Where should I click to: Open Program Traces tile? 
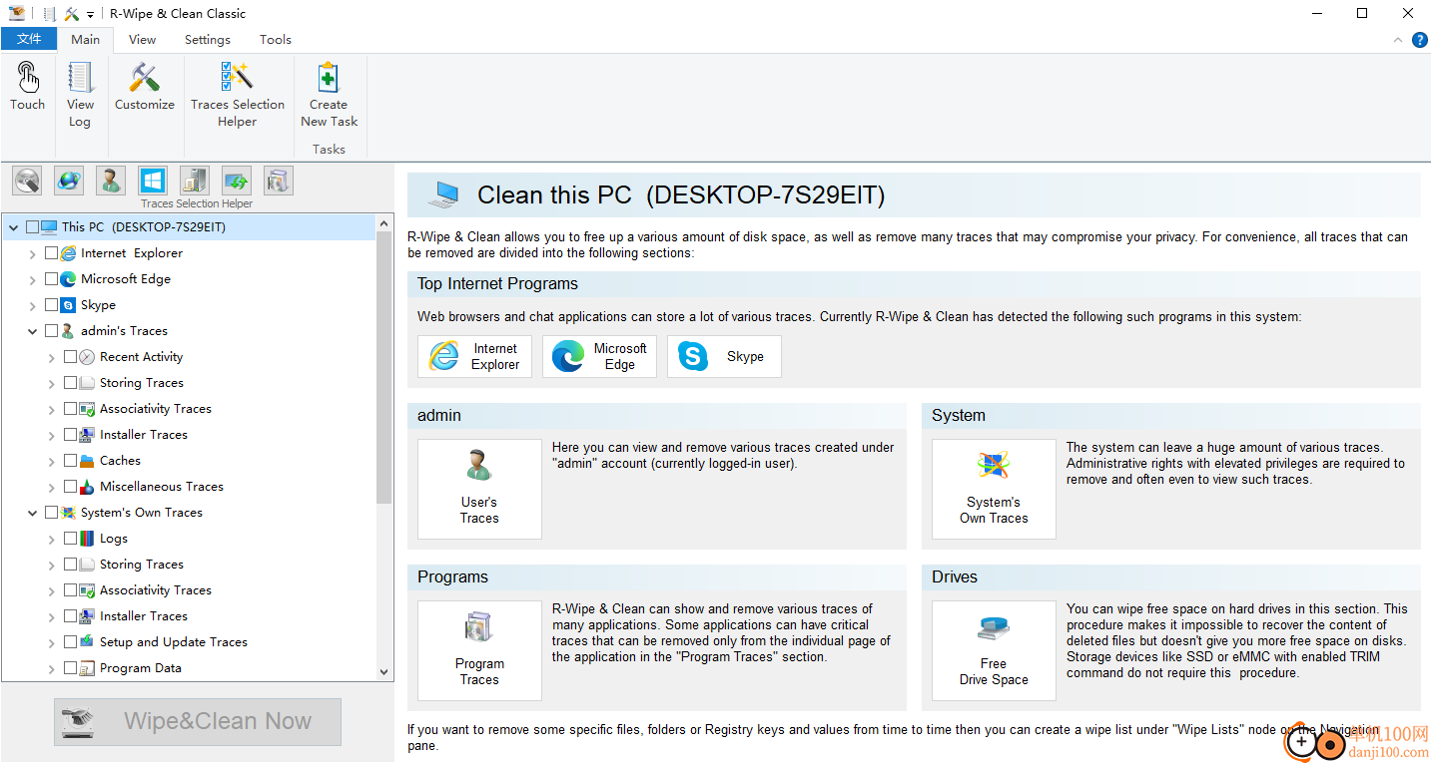click(479, 650)
